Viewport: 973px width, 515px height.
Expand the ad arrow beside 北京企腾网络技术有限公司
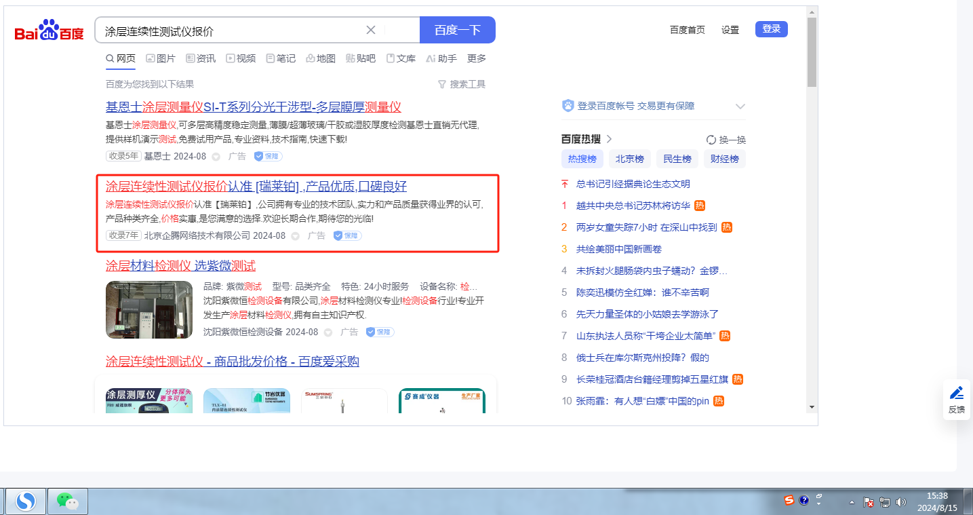(x=296, y=236)
